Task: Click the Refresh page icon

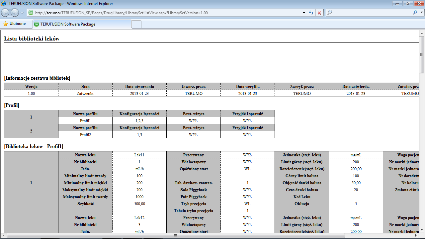Action: [311, 13]
